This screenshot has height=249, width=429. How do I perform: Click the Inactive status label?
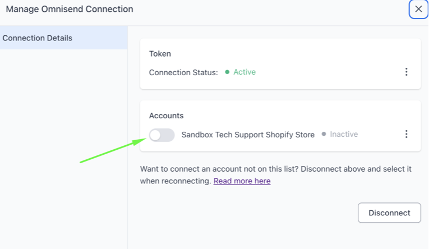pyautogui.click(x=344, y=135)
